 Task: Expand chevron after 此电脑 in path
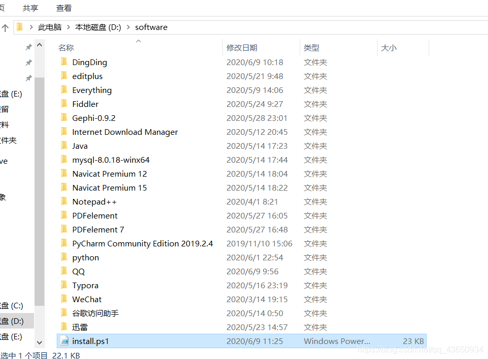[69, 27]
